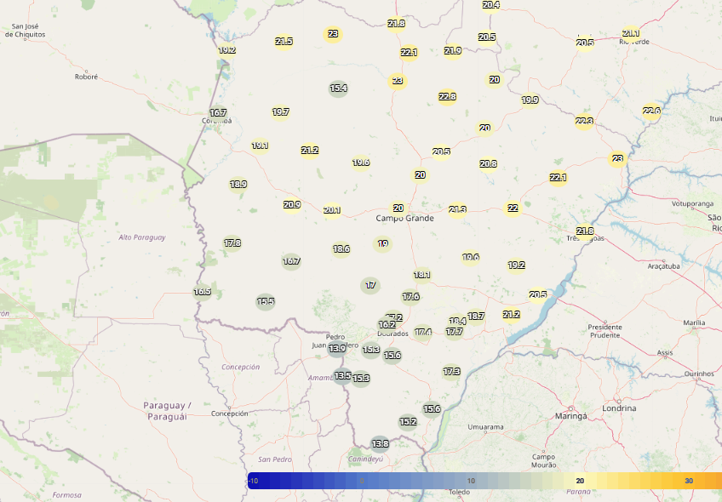Open the 18.7 station marker

click(x=476, y=317)
